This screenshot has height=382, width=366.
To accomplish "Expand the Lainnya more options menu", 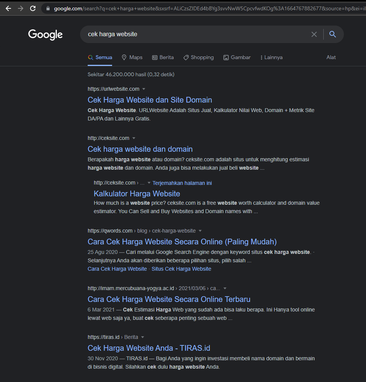I will (x=271, y=57).
